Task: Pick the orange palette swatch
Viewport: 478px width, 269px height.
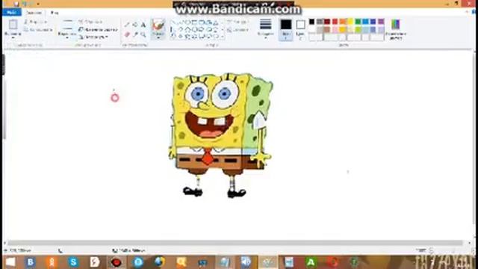Action: [343, 22]
